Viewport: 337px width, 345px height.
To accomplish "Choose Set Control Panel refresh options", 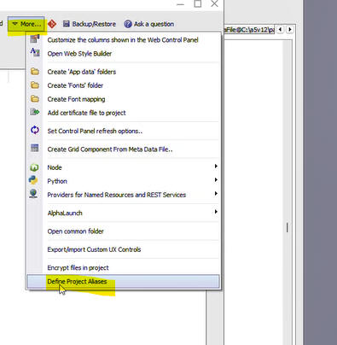I will pyautogui.click(x=123, y=131).
